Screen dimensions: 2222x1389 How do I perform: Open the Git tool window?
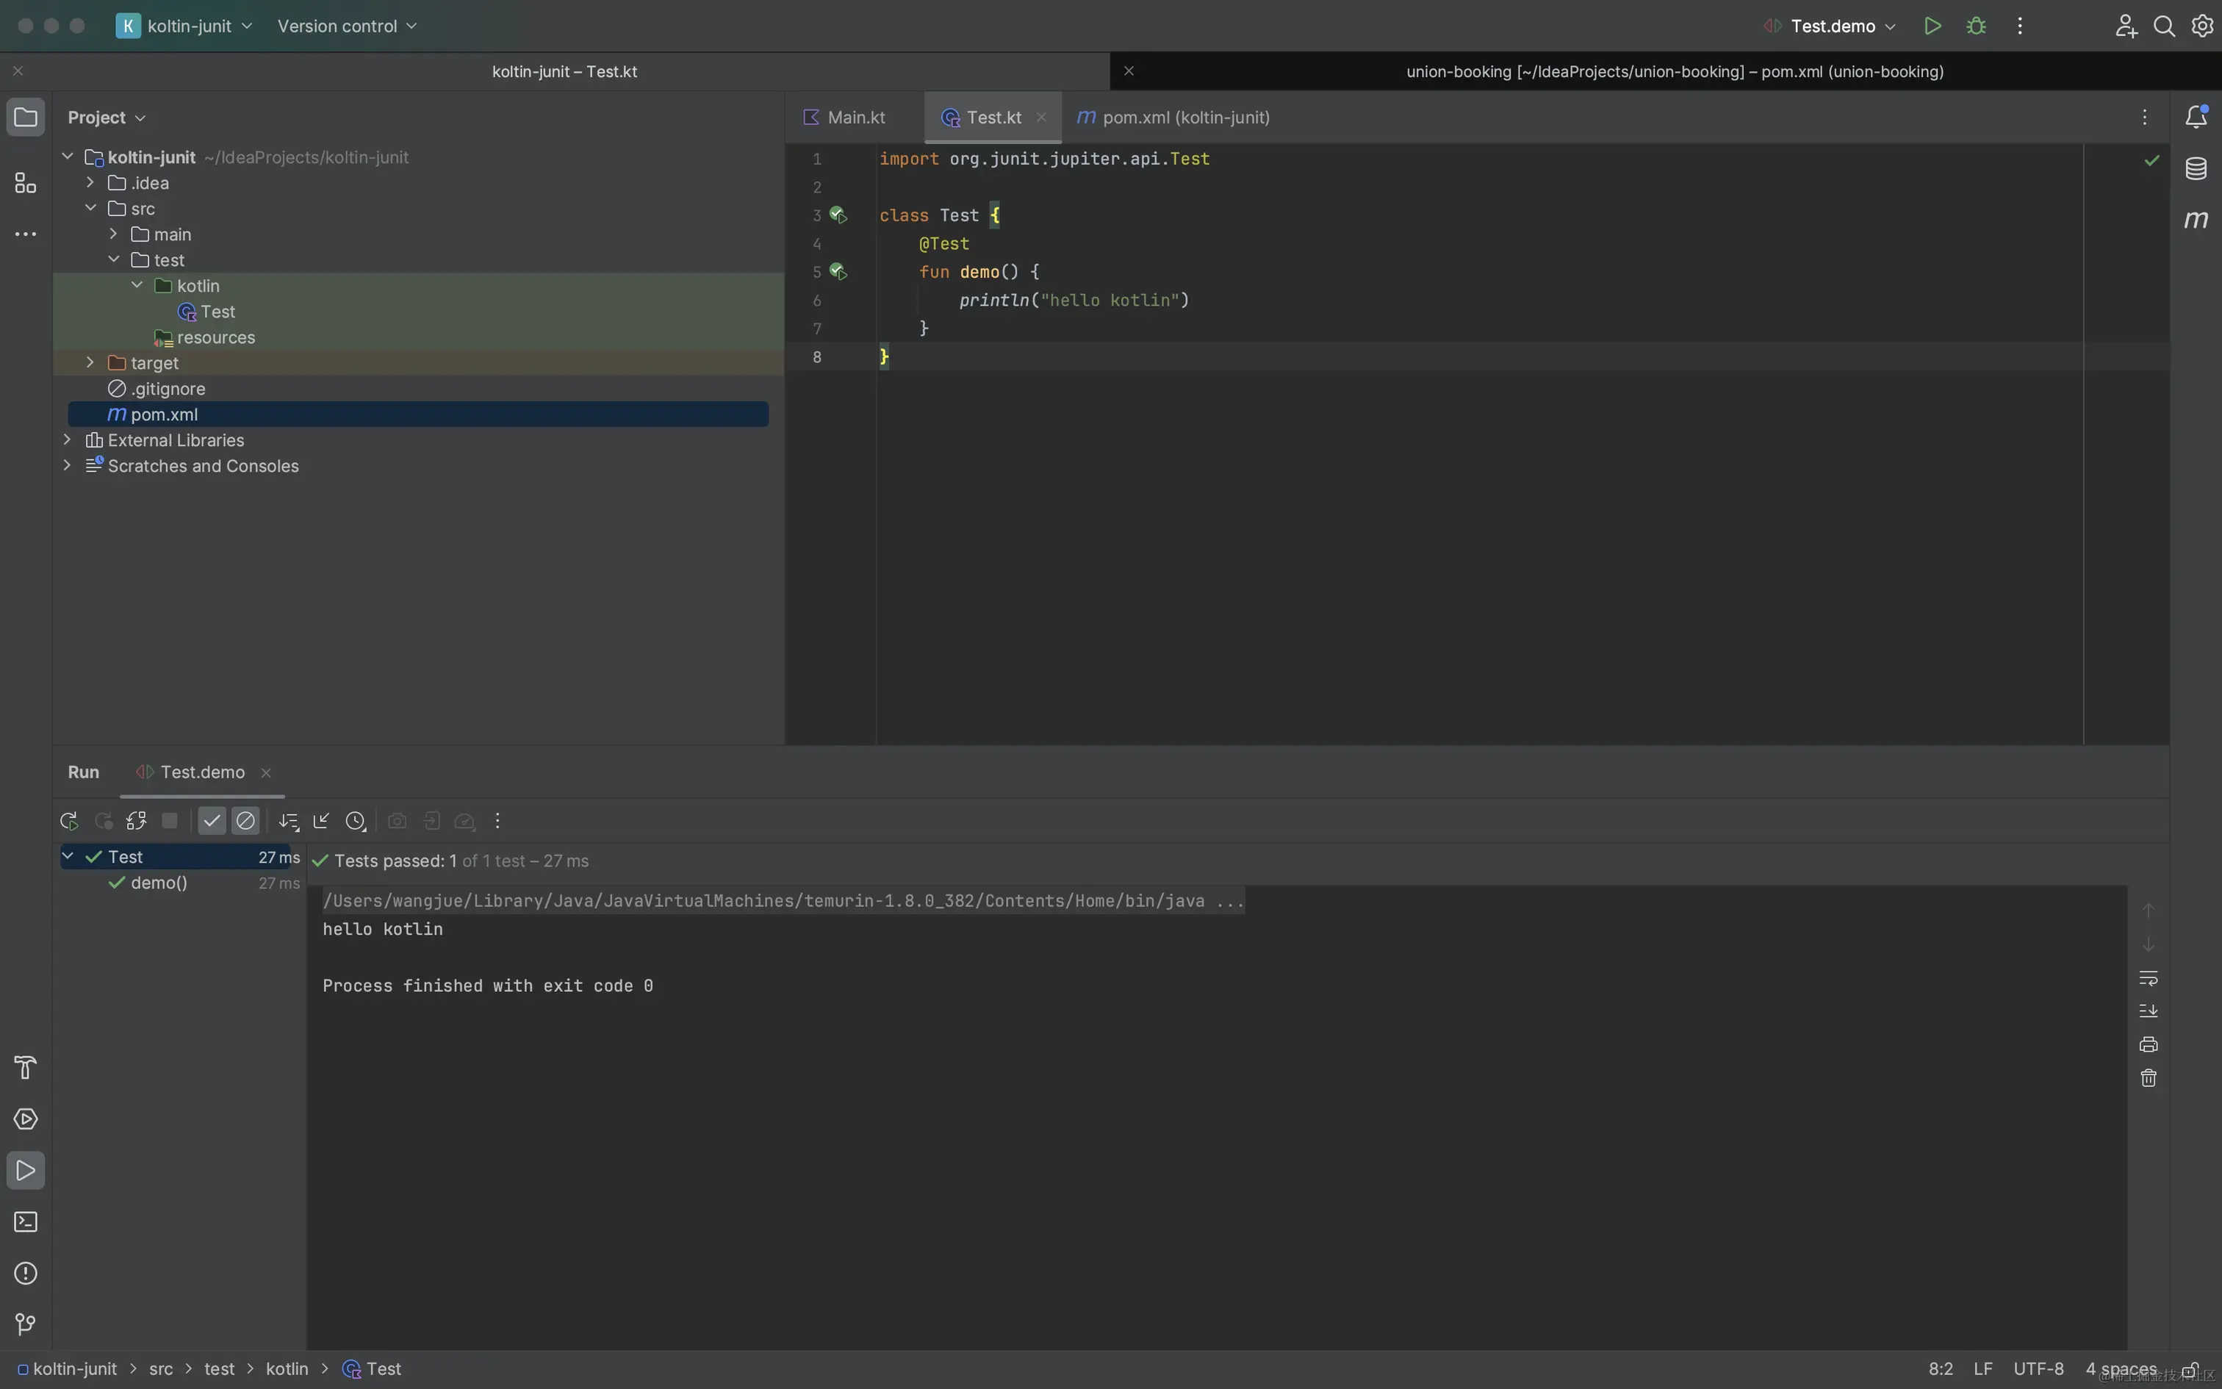click(26, 1324)
